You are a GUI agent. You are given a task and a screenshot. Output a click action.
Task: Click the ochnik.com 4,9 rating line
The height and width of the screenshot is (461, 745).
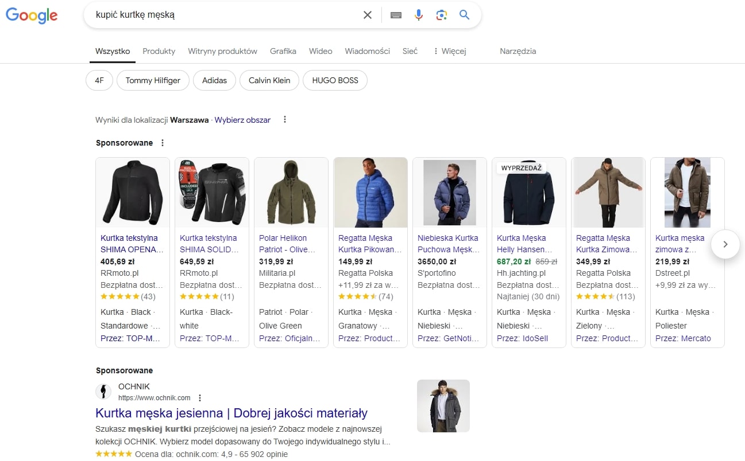(191, 454)
